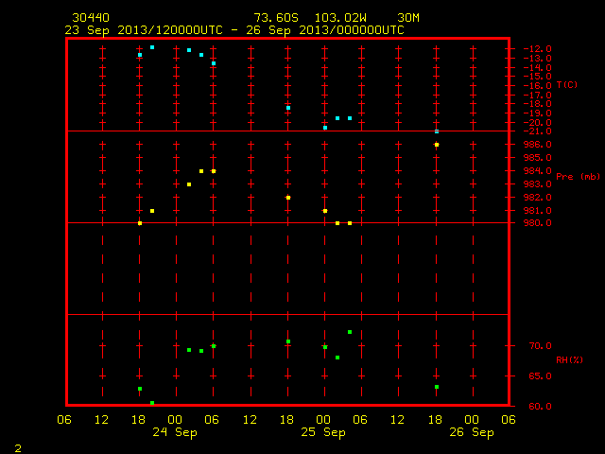Click the lowest green humidity data point
Image resolution: width=605 pixels, height=454 pixels.
coord(152,403)
